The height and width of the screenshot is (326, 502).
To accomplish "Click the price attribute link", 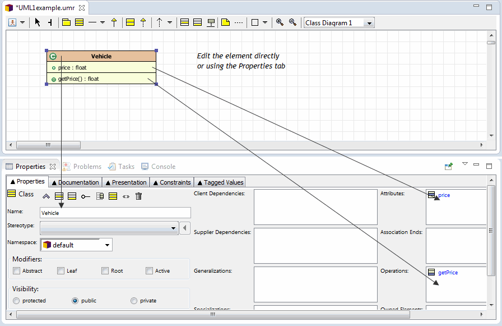I will tap(444, 195).
